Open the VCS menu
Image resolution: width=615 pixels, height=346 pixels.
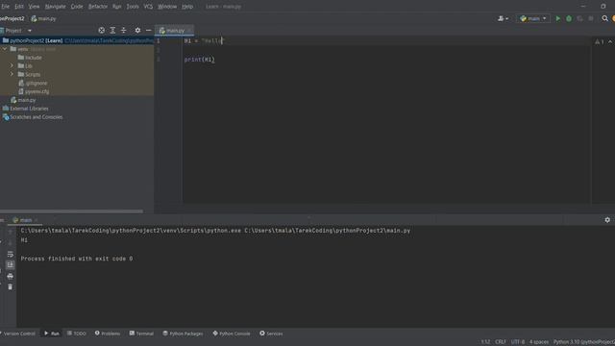tap(148, 7)
